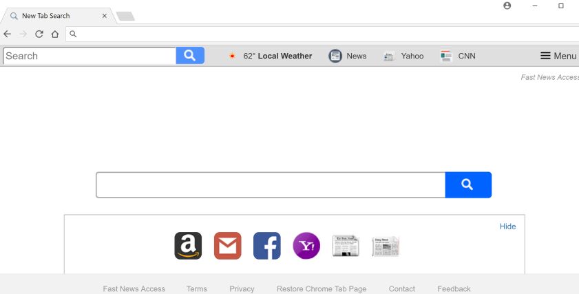Hide the shortcut icons panel
Viewport: 579px width, 294px height.
tap(507, 227)
